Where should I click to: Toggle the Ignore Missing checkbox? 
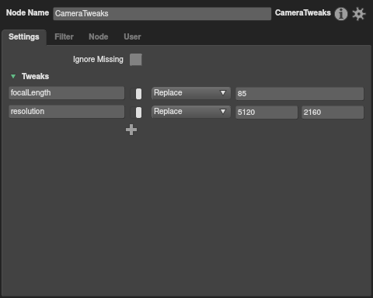136,60
